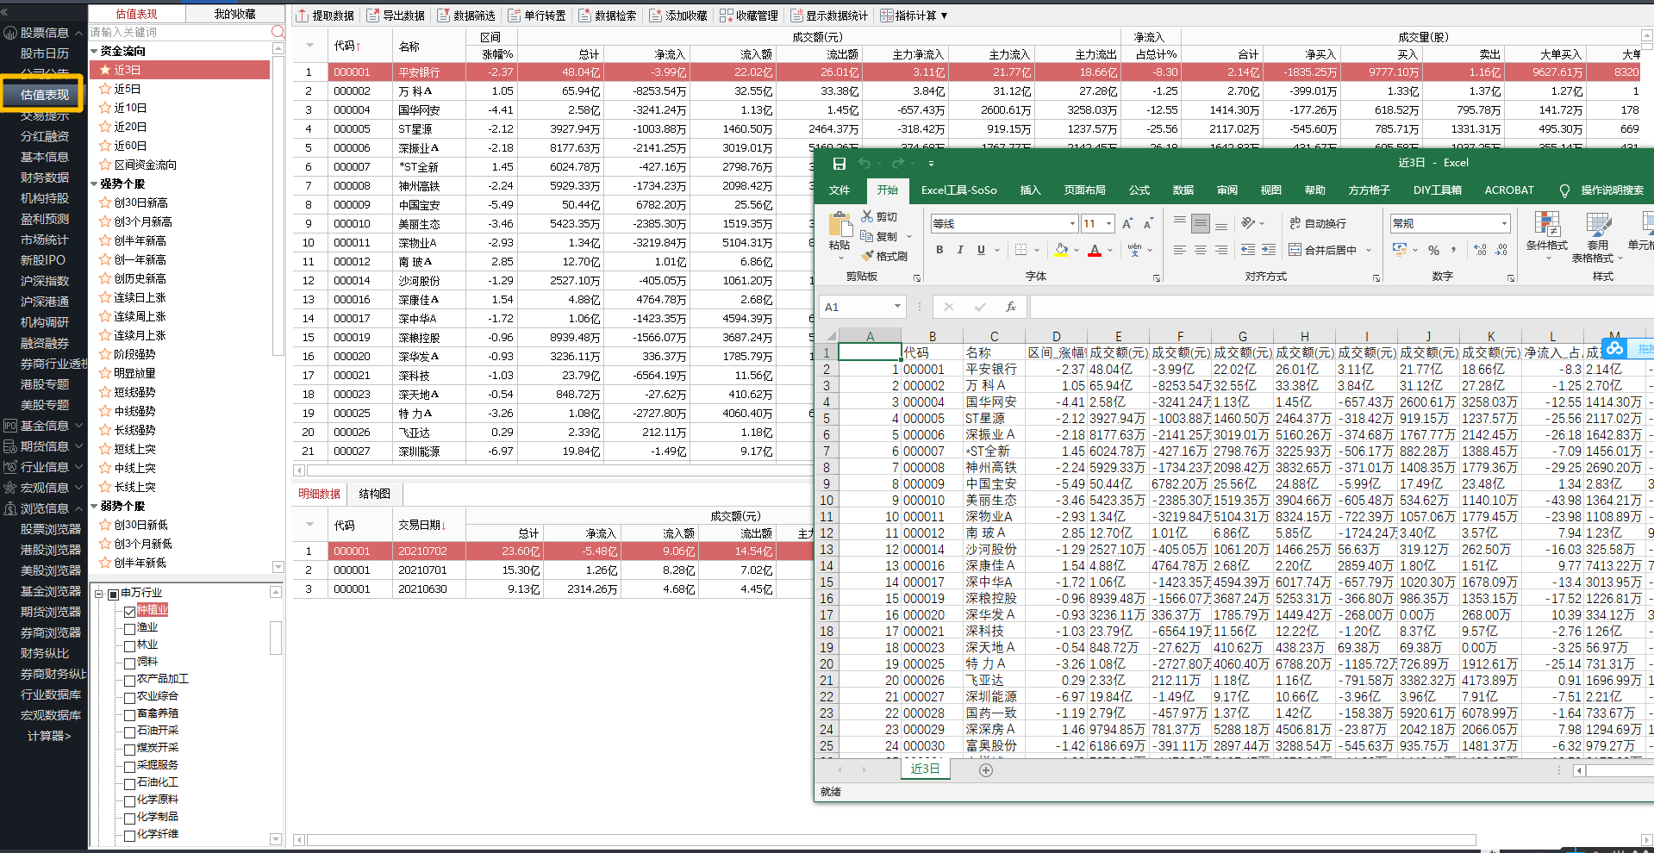The width and height of the screenshot is (1654, 853).
Task: Open 股市日历 in left sidebar
Action: click(x=45, y=53)
